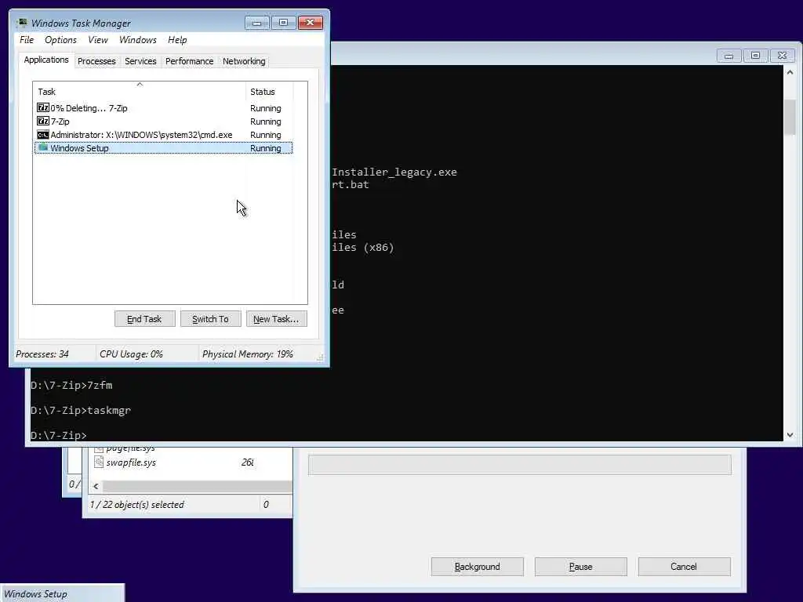
Task: Sort by the Status column header
Action: 270,92
